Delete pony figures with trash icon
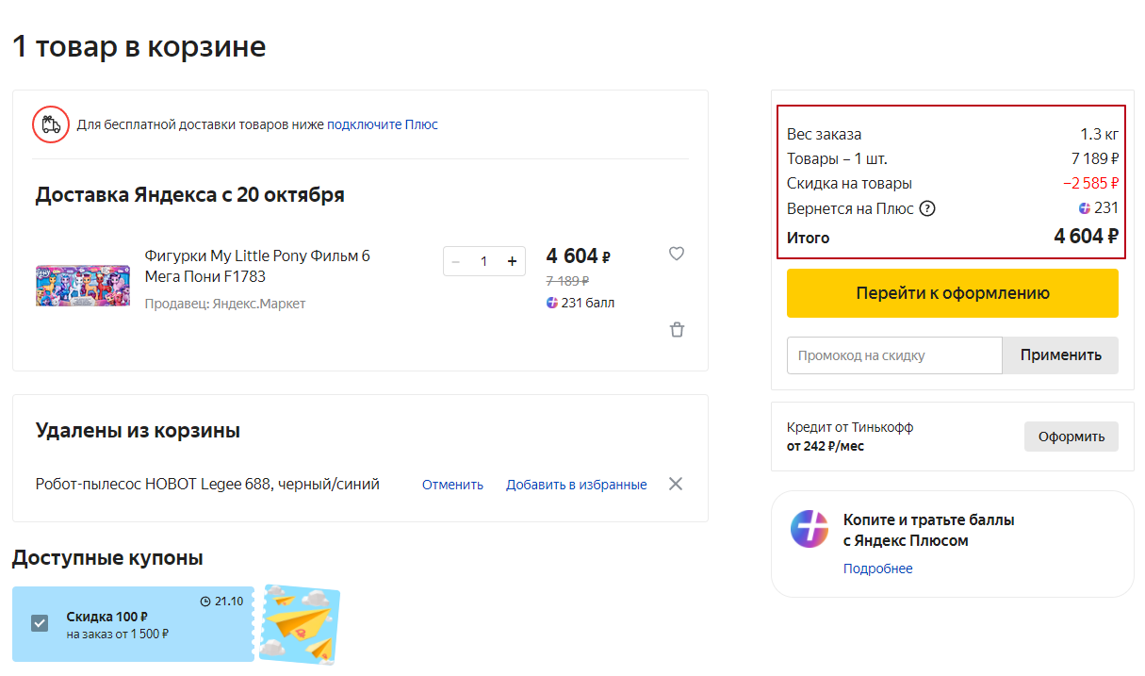This screenshot has width=1145, height=676. point(677,330)
